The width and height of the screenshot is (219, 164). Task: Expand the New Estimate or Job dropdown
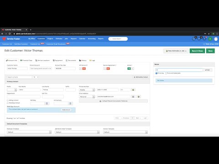176,51
